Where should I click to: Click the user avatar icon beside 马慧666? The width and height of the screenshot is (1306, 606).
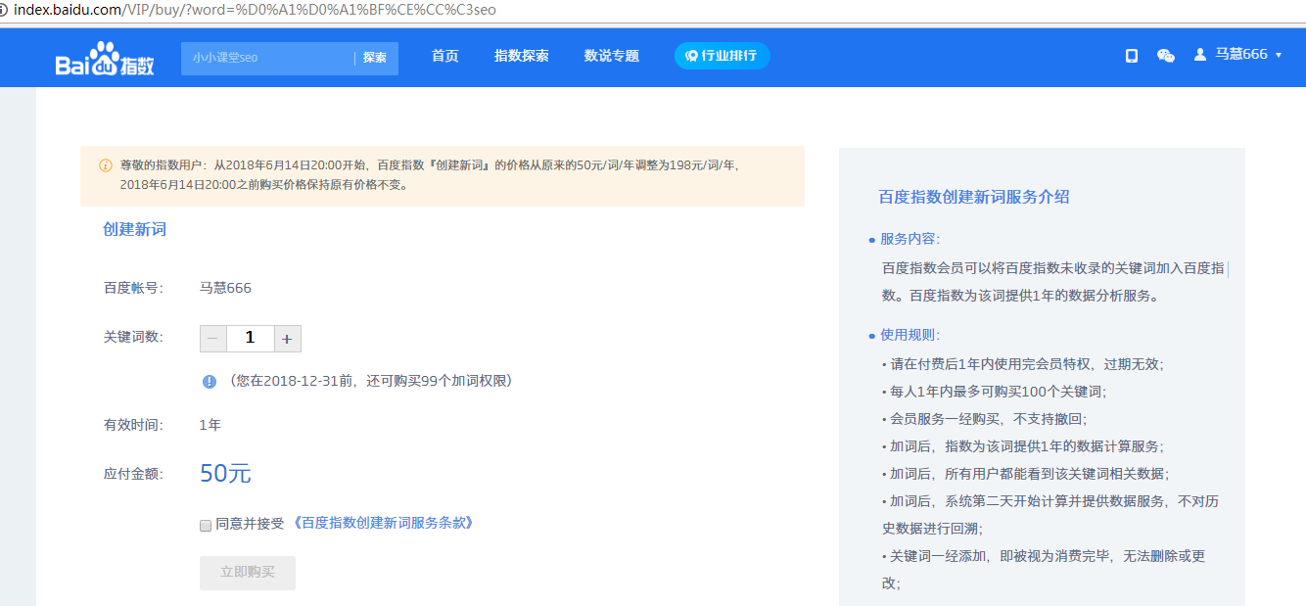[1199, 55]
